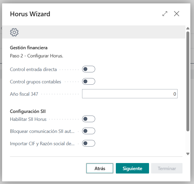
Task: Click the scrollbar down arrow
Action: point(188,154)
